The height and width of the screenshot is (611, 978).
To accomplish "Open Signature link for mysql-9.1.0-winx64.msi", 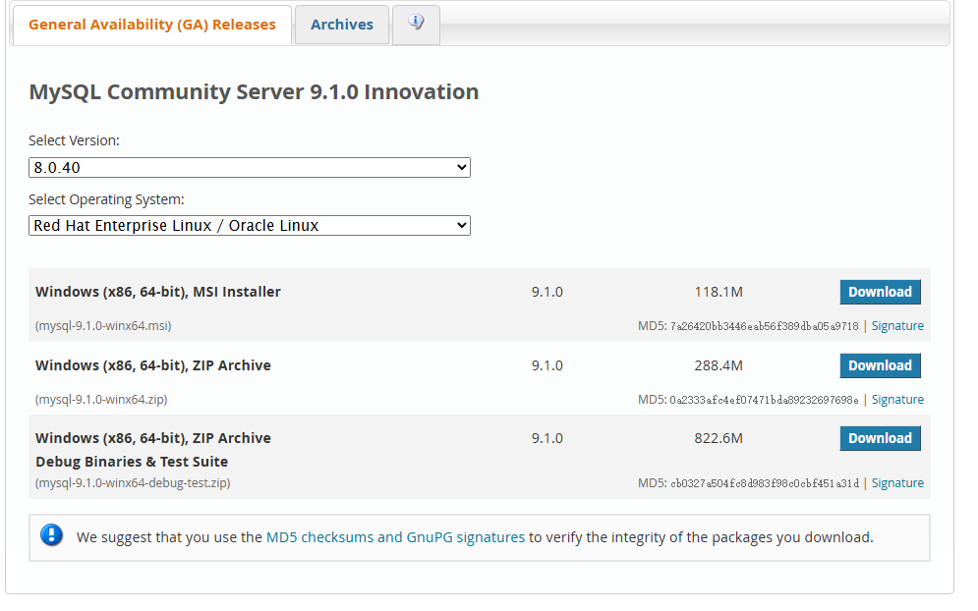I will coord(897,326).
